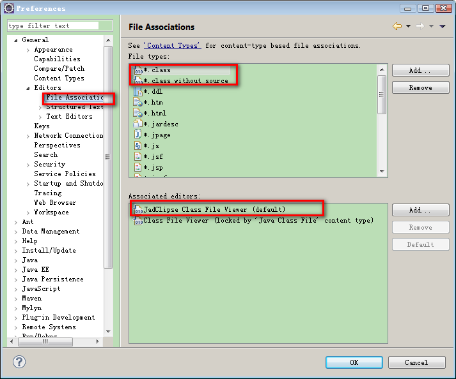
Task: Select the Mylyn tree item
Action: pyautogui.click(x=32, y=308)
